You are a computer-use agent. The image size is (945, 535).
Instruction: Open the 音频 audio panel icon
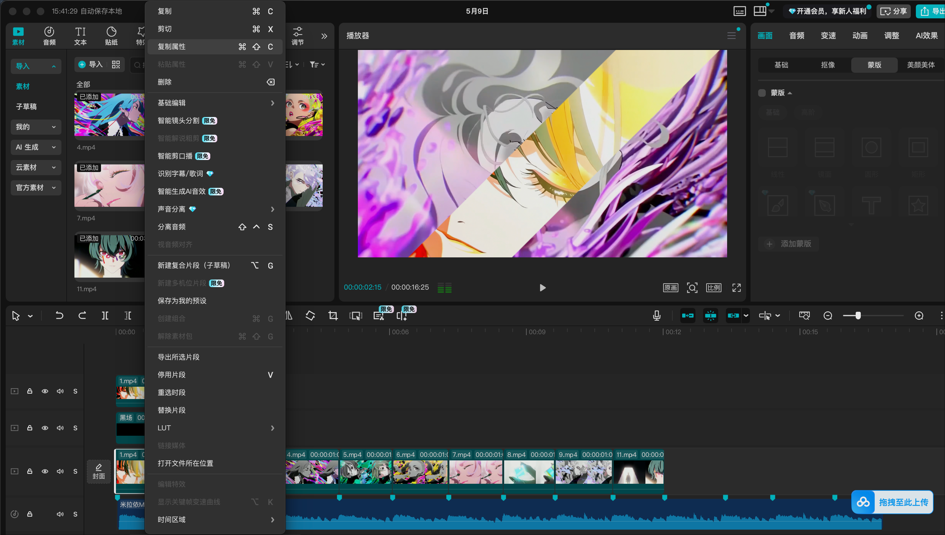[49, 36]
